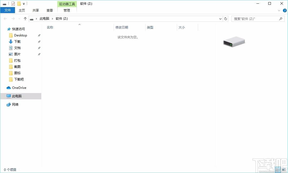This screenshot has height=173, width=288.
Task: Switch to the 主页 ribbon tab
Action: (x=22, y=10)
